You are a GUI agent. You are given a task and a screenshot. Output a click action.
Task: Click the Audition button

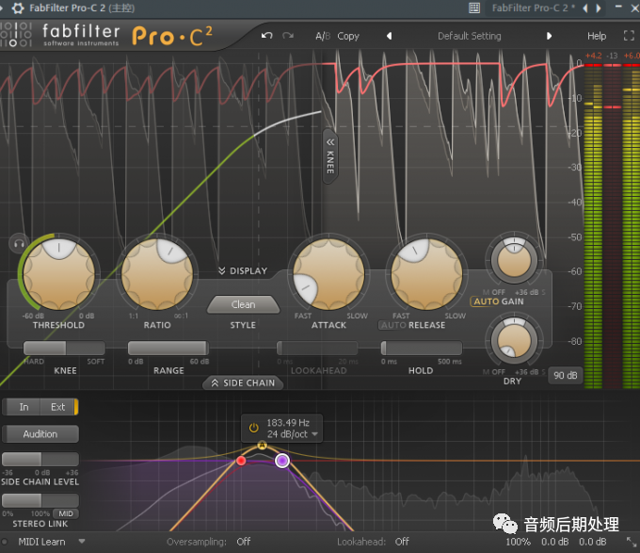click(40, 434)
